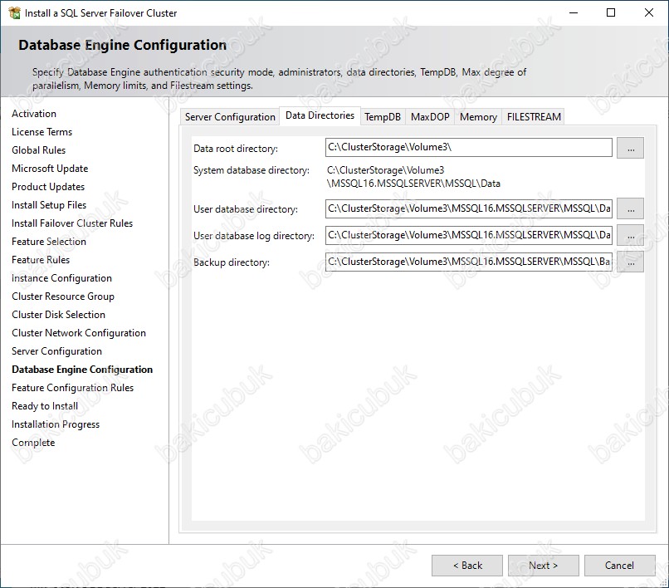Browse for User database log directory
The image size is (669, 588).
[x=631, y=235]
